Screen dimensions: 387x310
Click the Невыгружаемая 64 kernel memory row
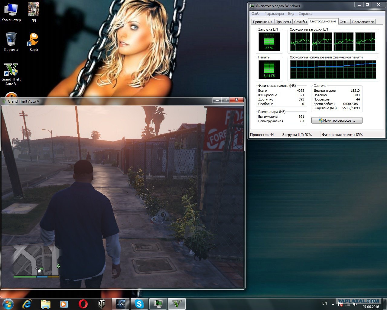click(x=281, y=121)
